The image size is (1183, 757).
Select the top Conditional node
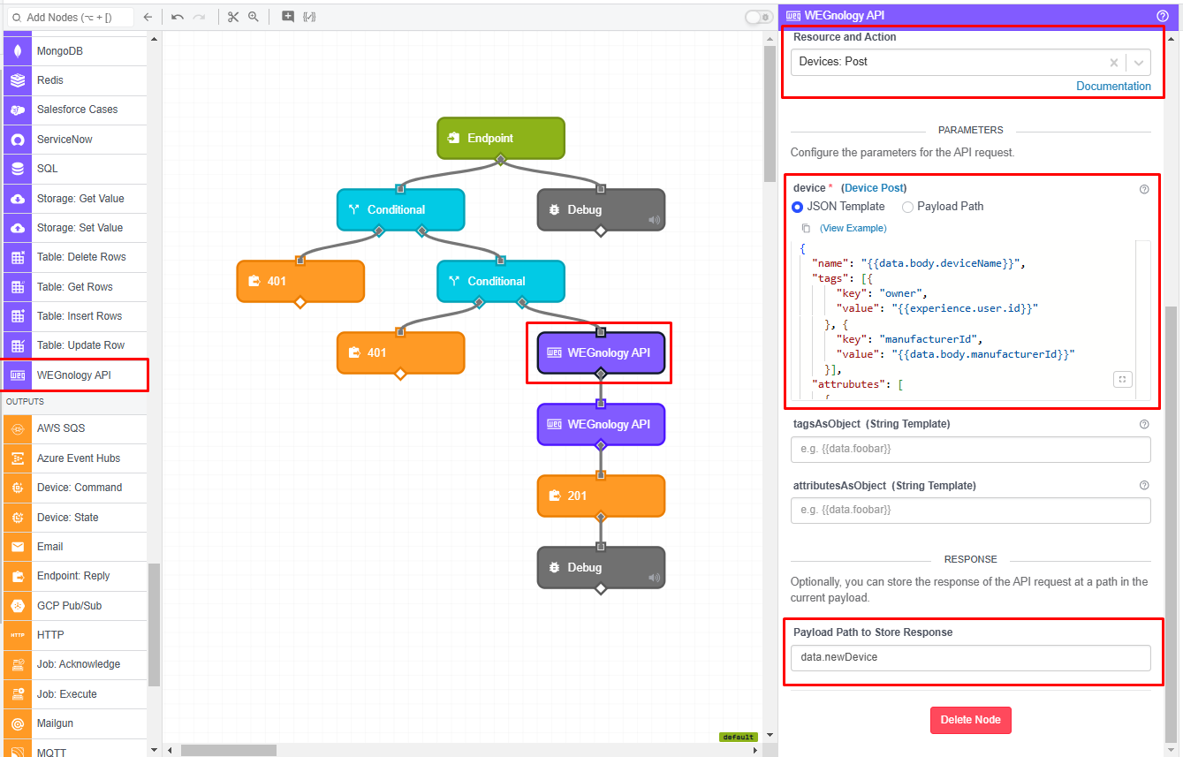pos(400,210)
